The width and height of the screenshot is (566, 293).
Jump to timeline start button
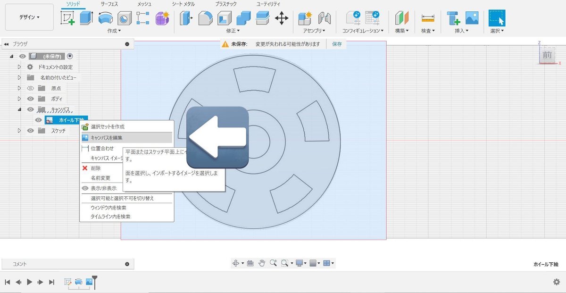tap(8, 282)
